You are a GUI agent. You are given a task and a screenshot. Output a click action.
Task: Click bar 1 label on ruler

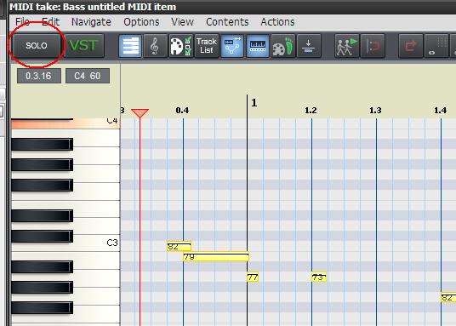(x=254, y=102)
